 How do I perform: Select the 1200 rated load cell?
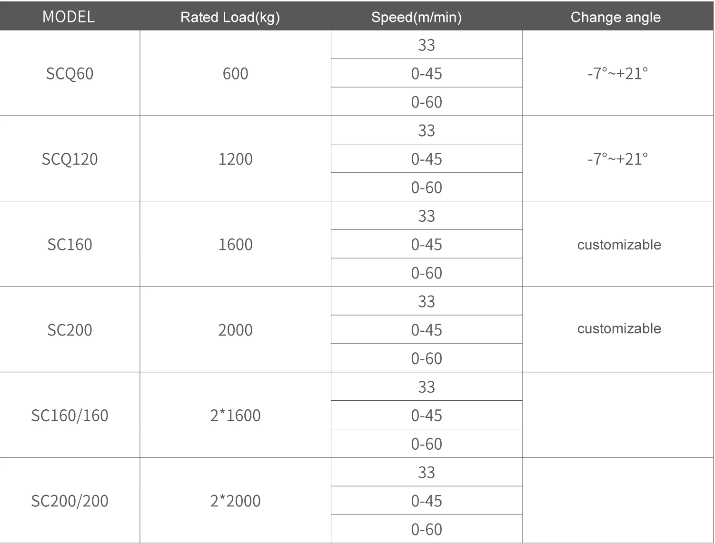(x=235, y=159)
